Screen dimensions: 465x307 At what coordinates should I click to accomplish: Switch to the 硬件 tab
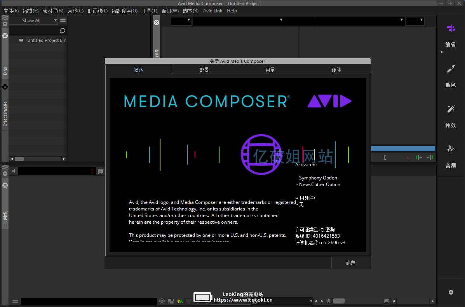coord(336,70)
